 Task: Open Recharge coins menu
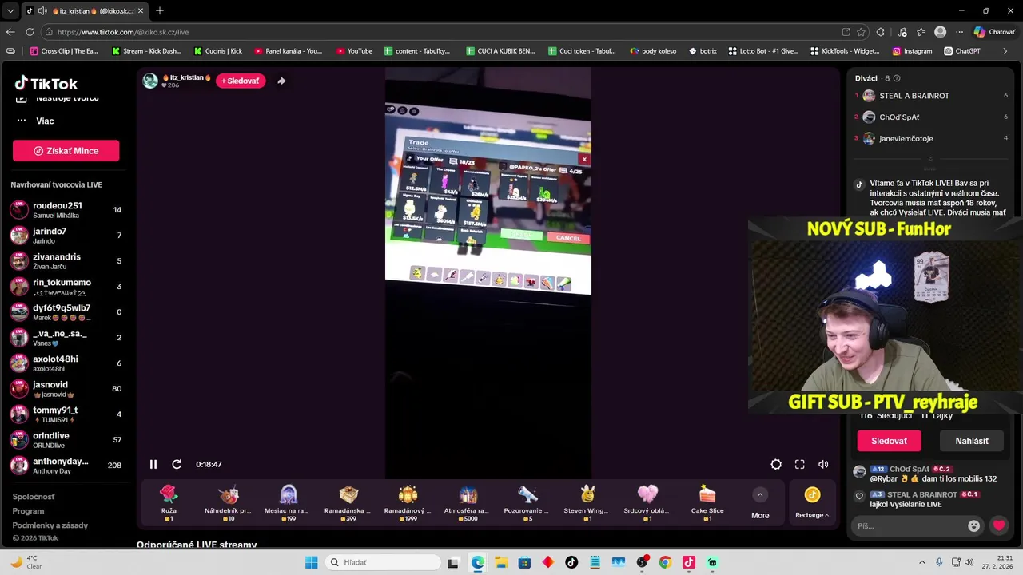[812, 503]
